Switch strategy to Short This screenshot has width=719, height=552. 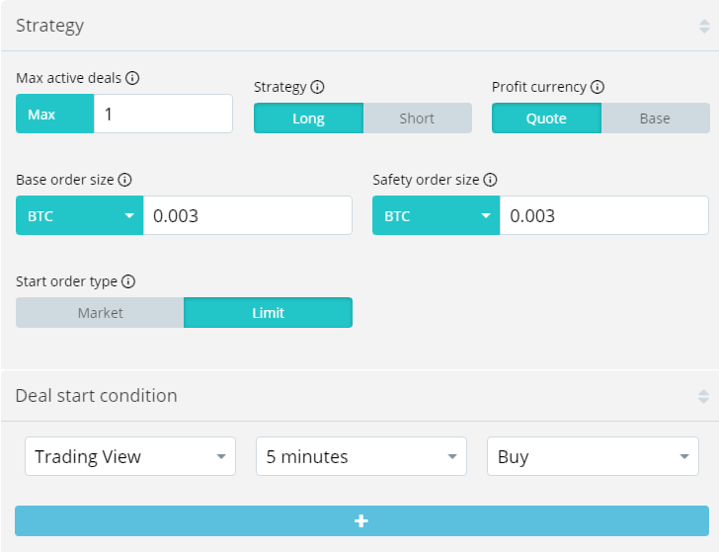[417, 118]
